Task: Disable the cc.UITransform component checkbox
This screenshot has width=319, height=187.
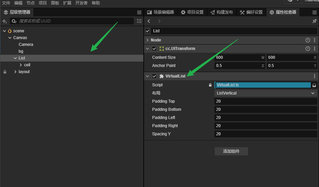Action: coord(154,49)
